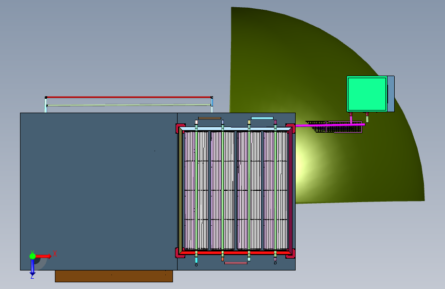Select the red bottom bar of frame
445x289 pixels.
(x=236, y=252)
